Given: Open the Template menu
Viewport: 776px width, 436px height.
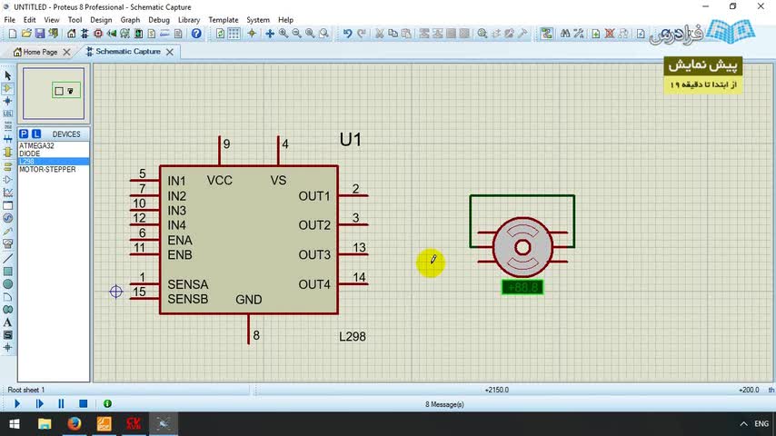Looking at the screenshot, I should coord(224,20).
